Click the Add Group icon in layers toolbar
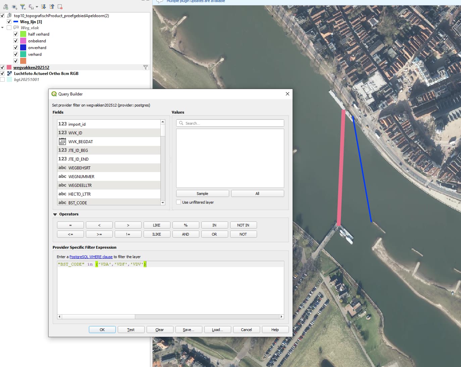The height and width of the screenshot is (367, 461). point(6,7)
